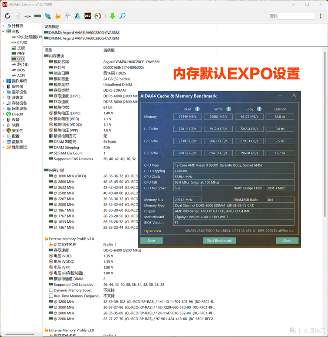Select DIMM2 Asgard device row
Screen dimensions: 328x337
[82, 33]
